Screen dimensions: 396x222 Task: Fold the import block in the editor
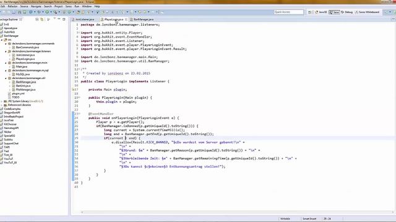[x=79, y=33]
